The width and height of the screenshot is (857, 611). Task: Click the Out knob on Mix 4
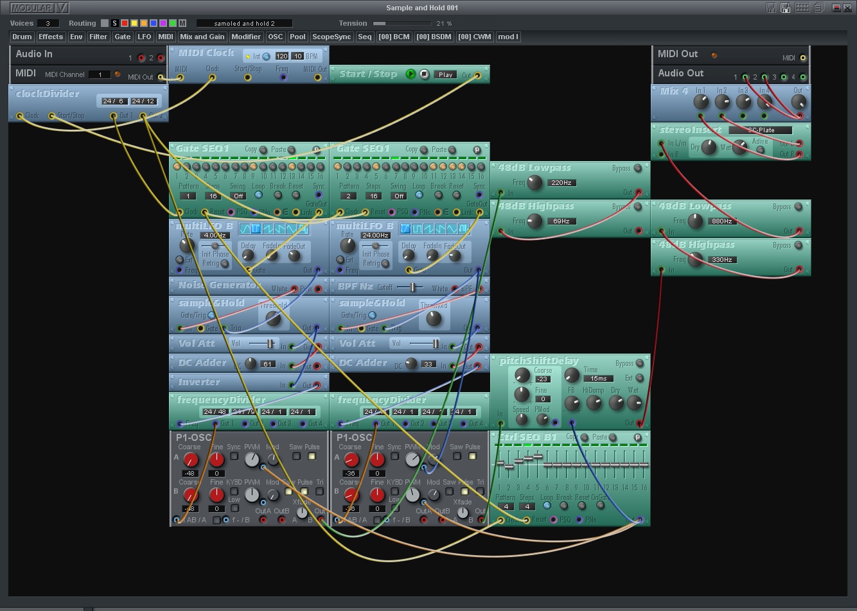click(798, 102)
